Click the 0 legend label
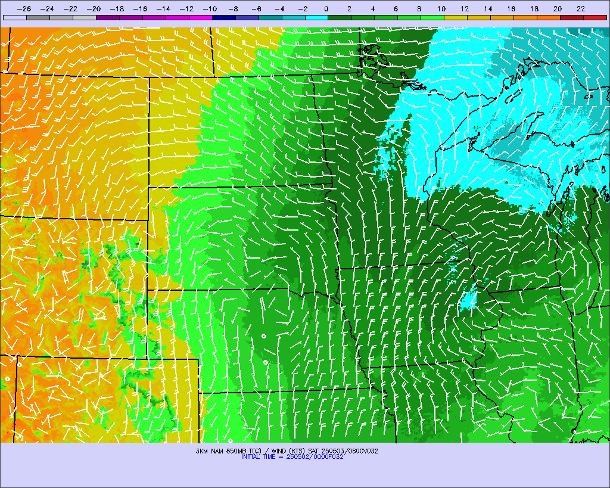 [326, 8]
